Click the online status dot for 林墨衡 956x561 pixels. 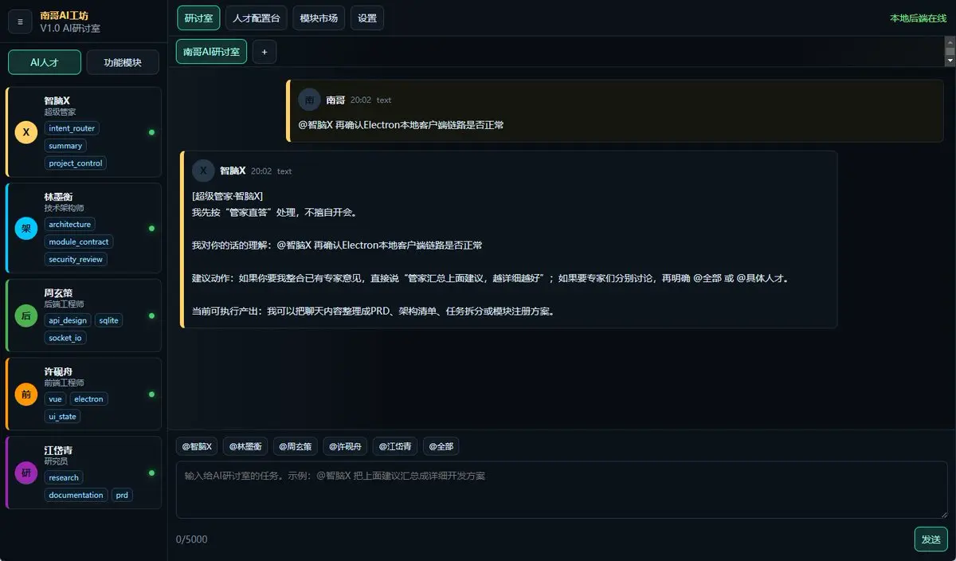(x=151, y=229)
